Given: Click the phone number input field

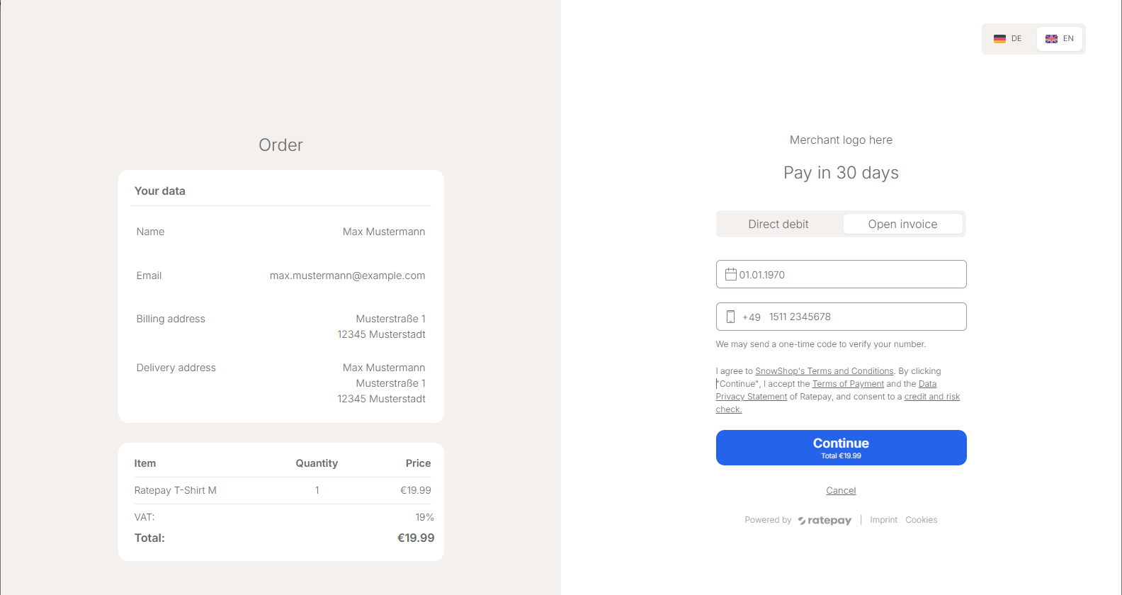Looking at the screenshot, I should [x=864, y=317].
